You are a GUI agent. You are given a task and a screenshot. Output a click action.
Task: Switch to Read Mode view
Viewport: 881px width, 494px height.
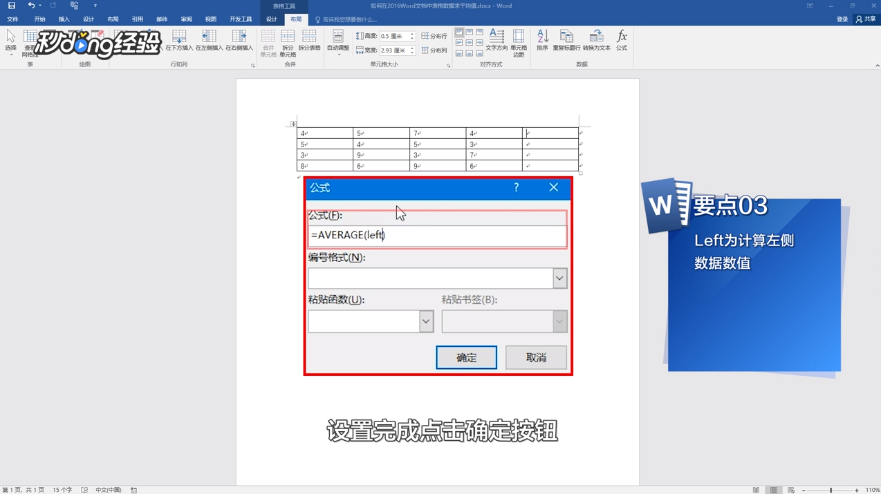(x=756, y=490)
